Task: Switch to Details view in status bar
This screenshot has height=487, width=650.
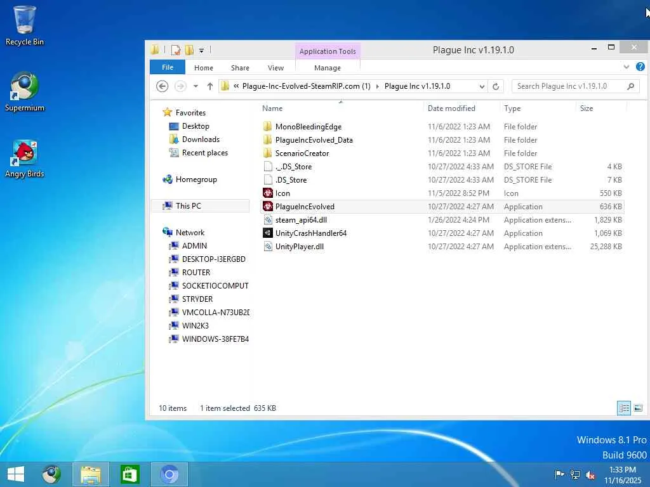Action: coord(624,408)
